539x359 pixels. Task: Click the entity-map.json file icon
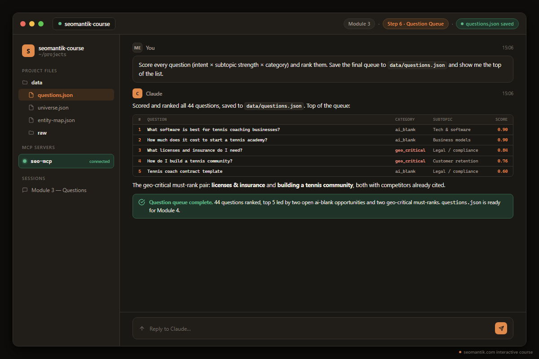(x=31, y=120)
